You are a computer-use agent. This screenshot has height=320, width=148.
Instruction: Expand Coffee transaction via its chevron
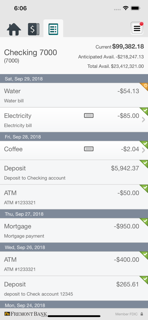(144, 150)
